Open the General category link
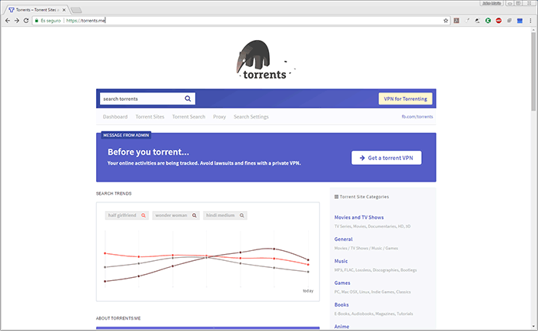Screen dimensions: 538x331 [x=343, y=239]
